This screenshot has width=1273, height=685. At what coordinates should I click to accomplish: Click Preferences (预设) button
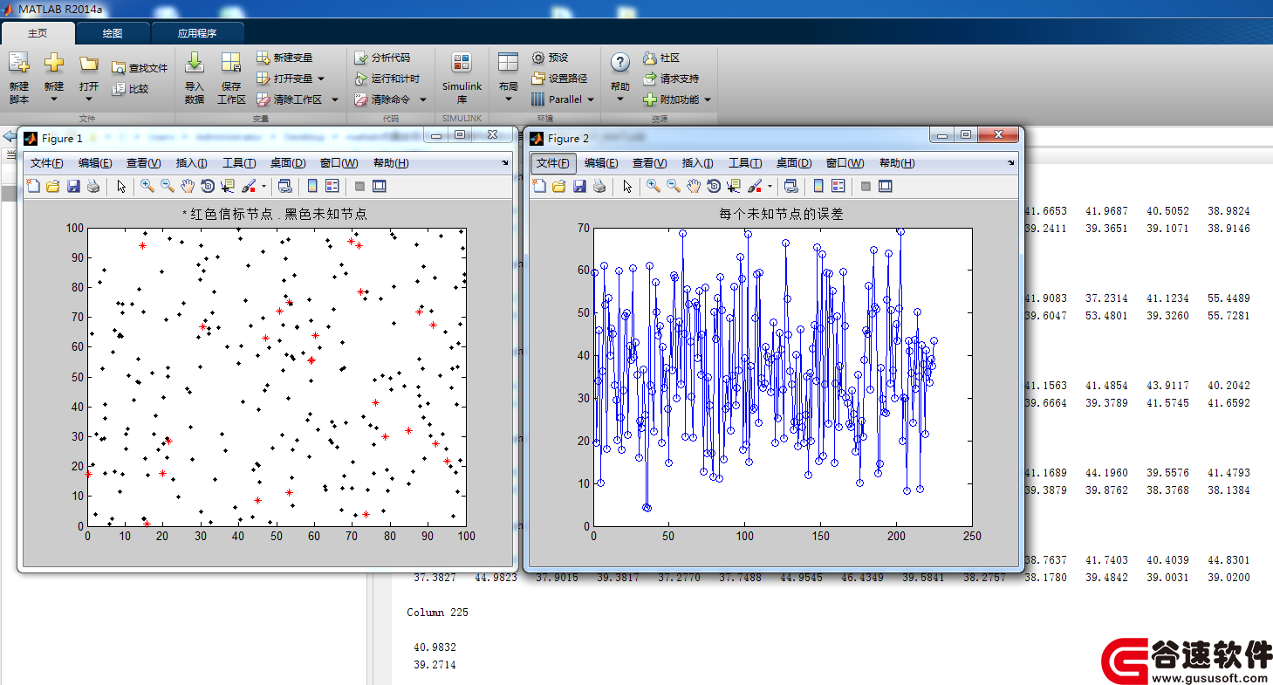tap(550, 58)
